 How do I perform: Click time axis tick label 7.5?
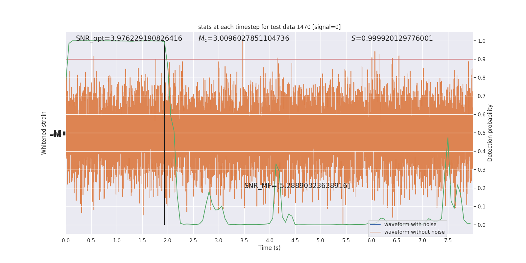pyautogui.click(x=448, y=241)
